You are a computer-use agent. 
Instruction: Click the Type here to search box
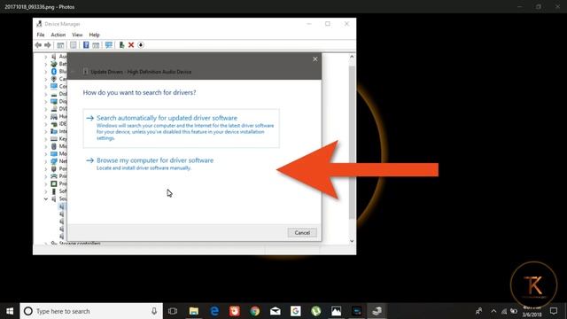tap(91, 311)
